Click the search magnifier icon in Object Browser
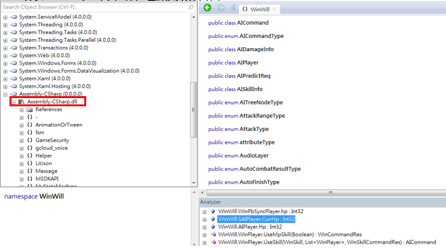 [191, 7]
